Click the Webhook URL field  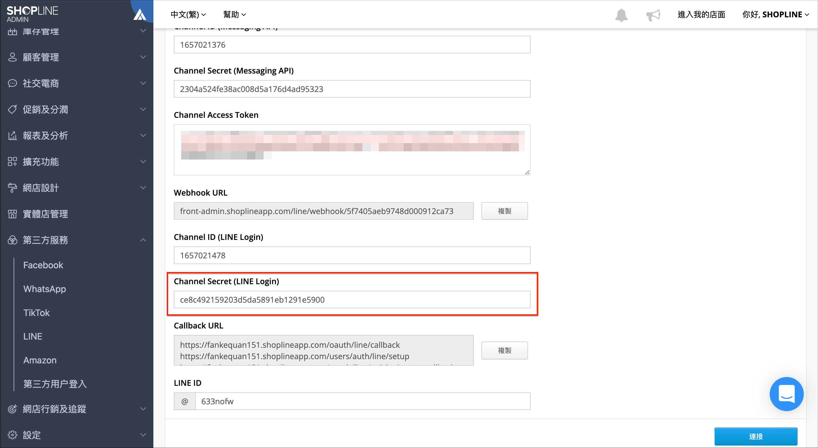tap(324, 211)
